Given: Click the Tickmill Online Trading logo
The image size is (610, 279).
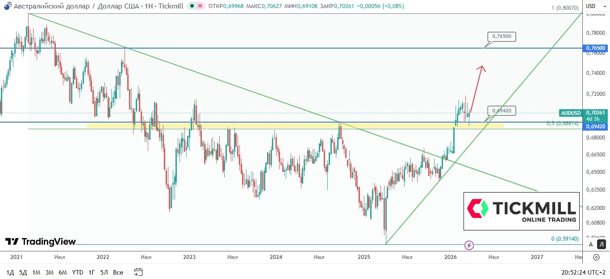Looking at the screenshot, I should [x=522, y=211].
